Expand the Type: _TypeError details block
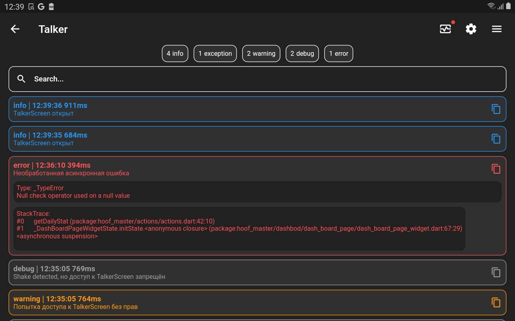515x321 pixels. point(257,192)
